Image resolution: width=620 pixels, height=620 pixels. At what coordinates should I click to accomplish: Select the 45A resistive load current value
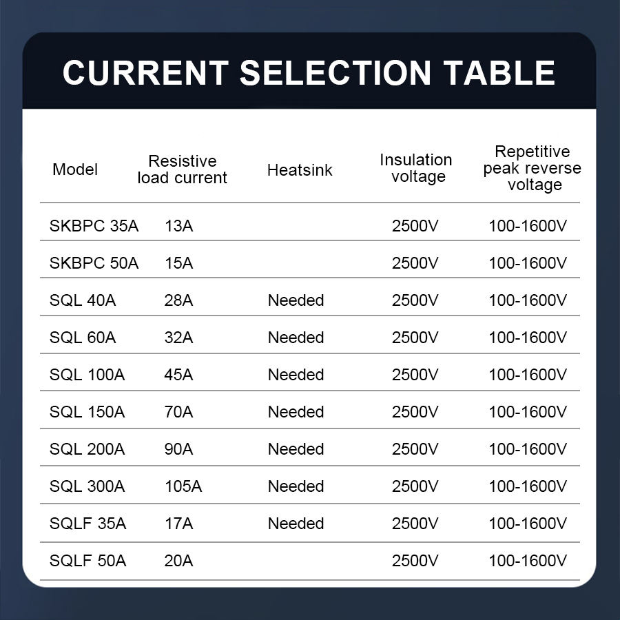pyautogui.click(x=179, y=375)
